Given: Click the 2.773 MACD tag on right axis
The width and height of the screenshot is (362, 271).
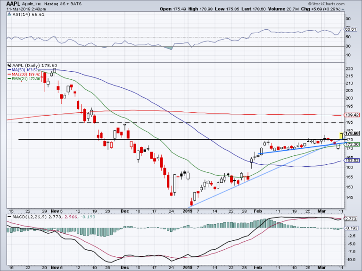Looking at the screenshot, I should tap(351, 219).
